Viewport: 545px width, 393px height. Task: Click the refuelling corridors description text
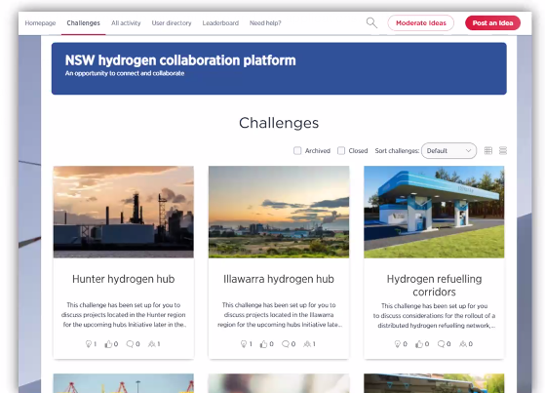(x=434, y=316)
